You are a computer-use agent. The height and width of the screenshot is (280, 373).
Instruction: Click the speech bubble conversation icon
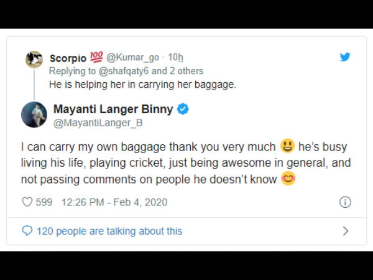point(27,231)
